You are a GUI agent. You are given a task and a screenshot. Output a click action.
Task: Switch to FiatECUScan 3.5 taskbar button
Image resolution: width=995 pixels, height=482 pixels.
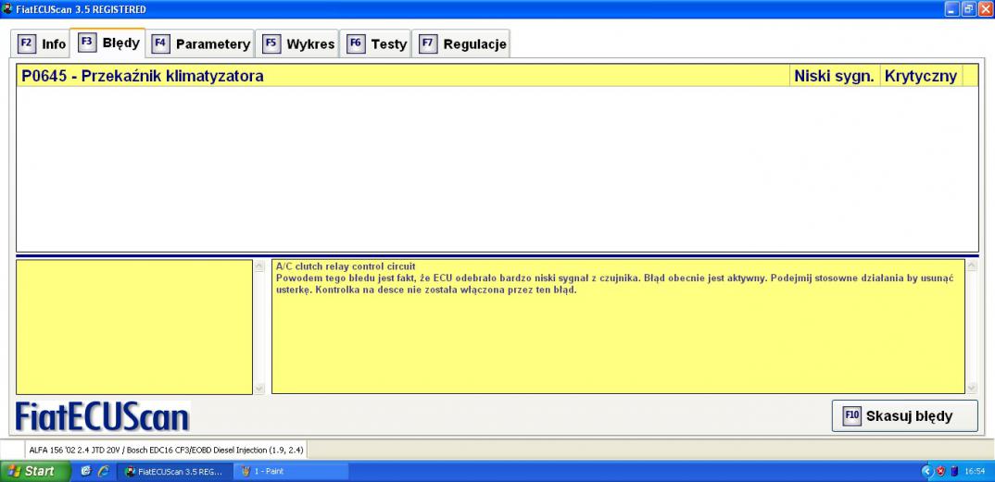point(175,471)
